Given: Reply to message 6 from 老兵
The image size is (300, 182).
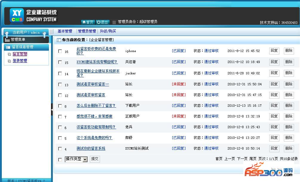Looking at the screenshot, I should coord(274,127).
